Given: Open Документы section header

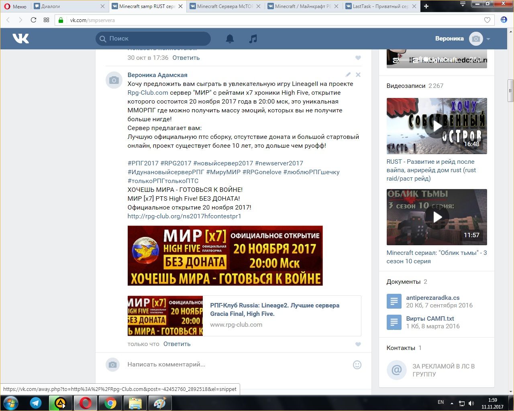Looking at the screenshot, I should (404, 282).
